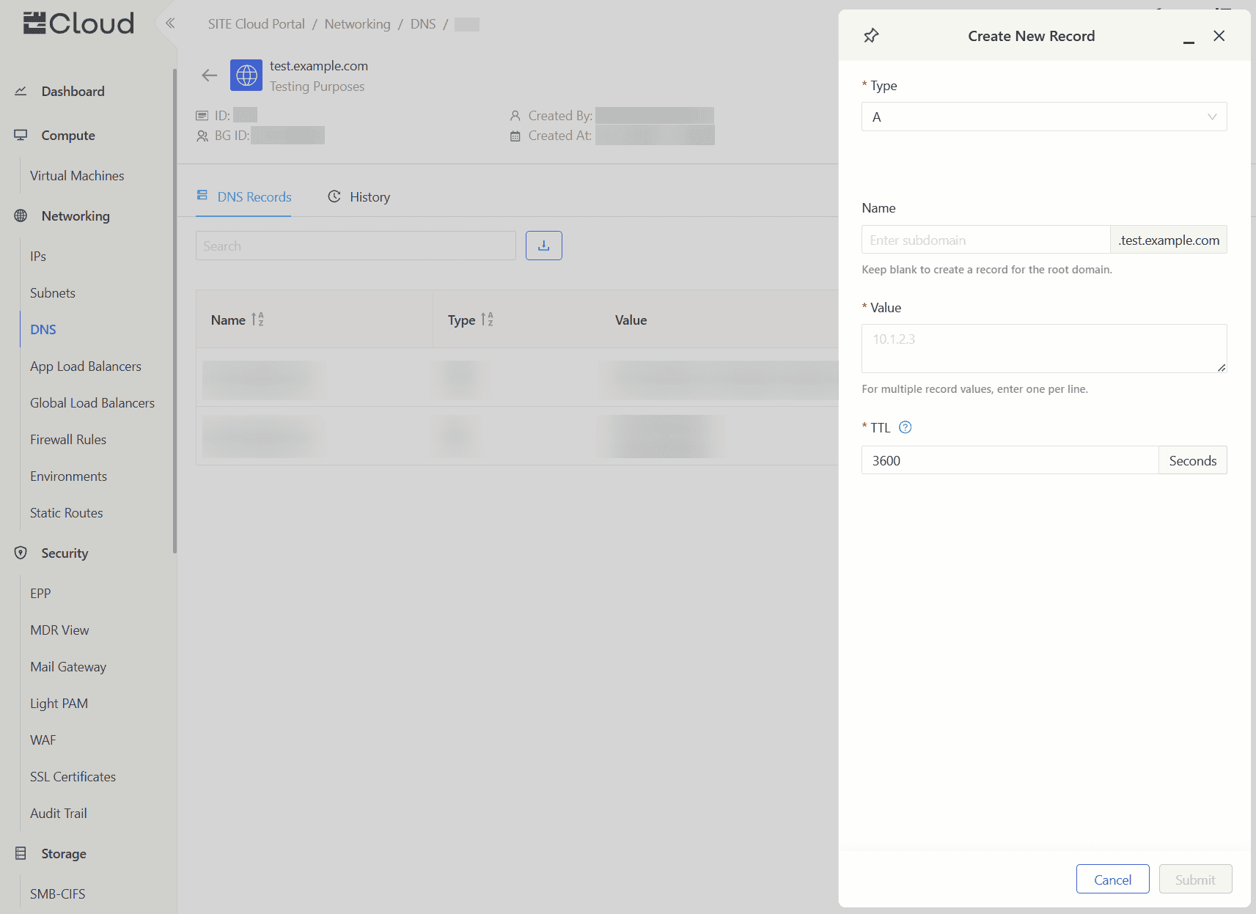Expand the Compute section in sidebar

pos(68,136)
